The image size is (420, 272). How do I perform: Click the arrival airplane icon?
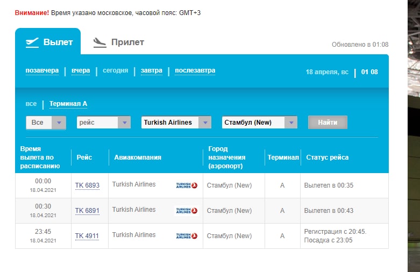click(99, 43)
